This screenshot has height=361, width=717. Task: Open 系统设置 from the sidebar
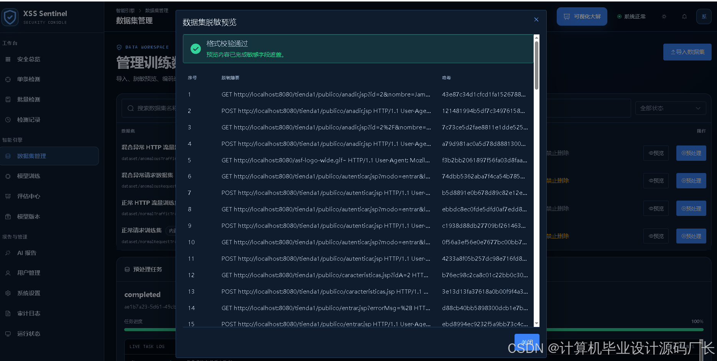[x=29, y=293]
